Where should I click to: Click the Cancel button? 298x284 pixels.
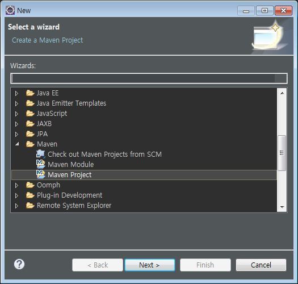[261, 265]
